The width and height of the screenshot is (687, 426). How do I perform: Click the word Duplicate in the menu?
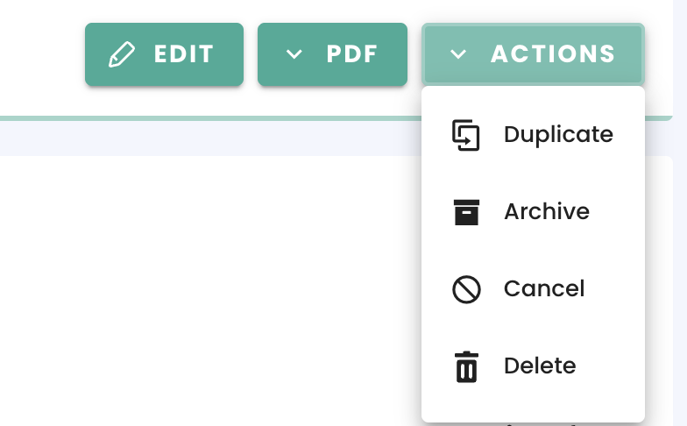pos(558,135)
